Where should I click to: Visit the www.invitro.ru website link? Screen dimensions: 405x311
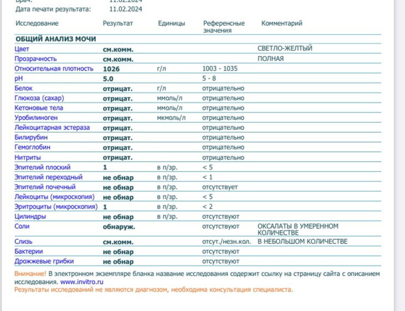point(82,282)
